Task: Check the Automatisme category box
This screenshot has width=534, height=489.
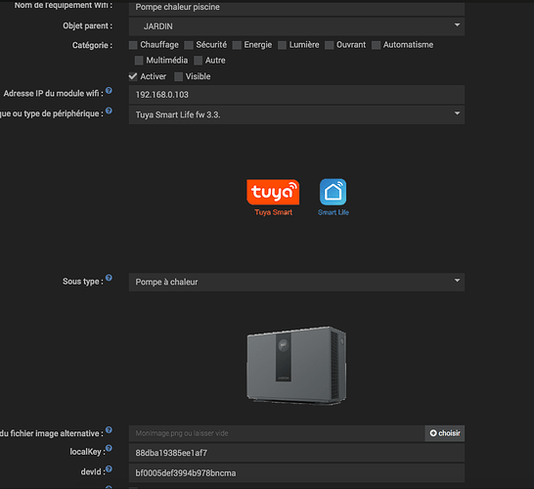Action: pyautogui.click(x=376, y=45)
